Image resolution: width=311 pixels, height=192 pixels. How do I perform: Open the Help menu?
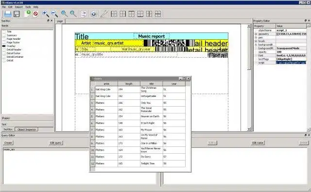point(35,7)
